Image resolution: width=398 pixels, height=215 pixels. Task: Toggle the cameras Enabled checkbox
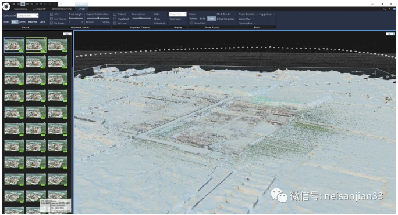[115, 14]
